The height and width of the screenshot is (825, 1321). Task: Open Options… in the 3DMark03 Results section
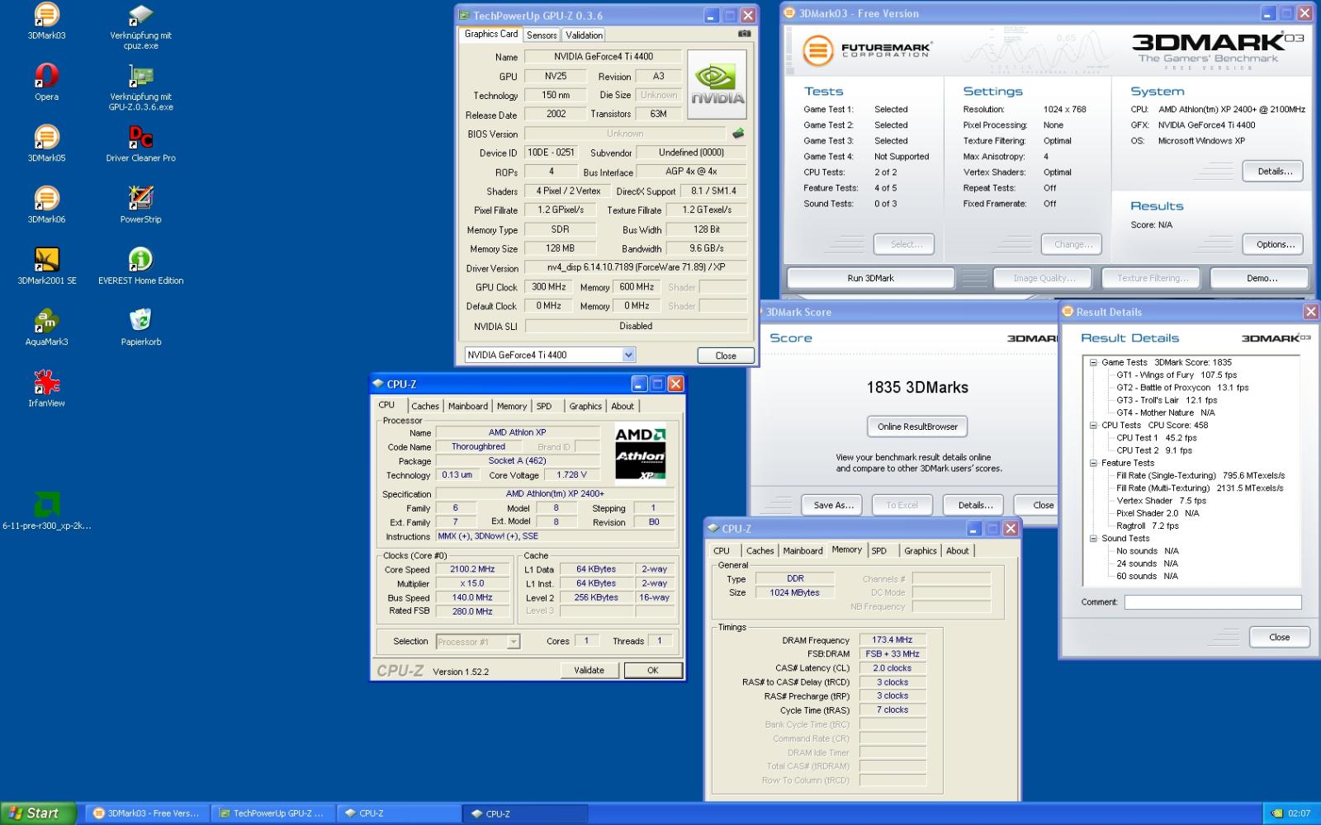pos(1274,244)
